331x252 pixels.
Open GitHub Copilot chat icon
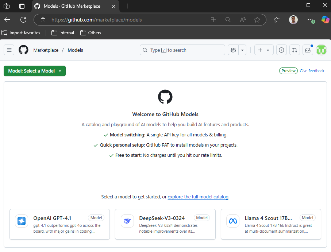point(233,50)
